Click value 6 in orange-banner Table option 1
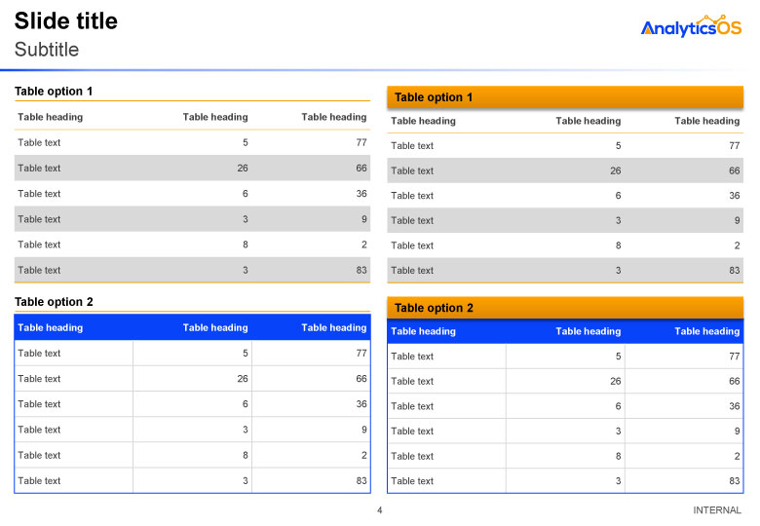 click(618, 196)
